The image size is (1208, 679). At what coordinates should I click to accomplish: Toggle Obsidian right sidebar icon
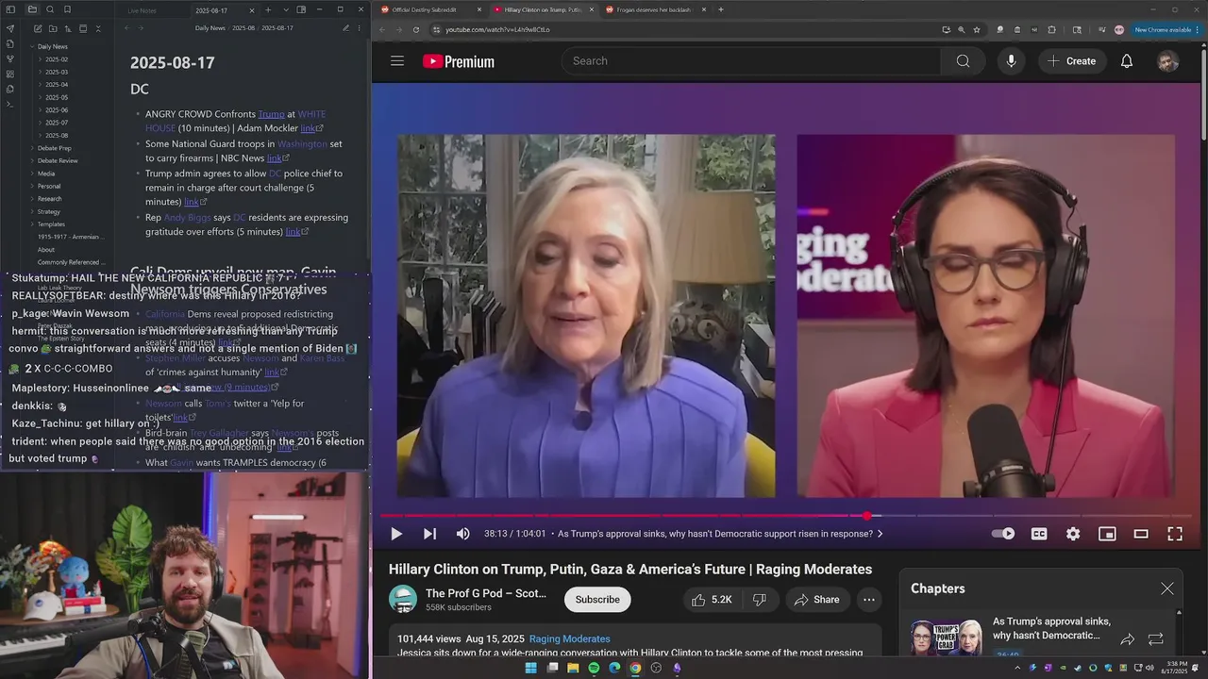[301, 9]
